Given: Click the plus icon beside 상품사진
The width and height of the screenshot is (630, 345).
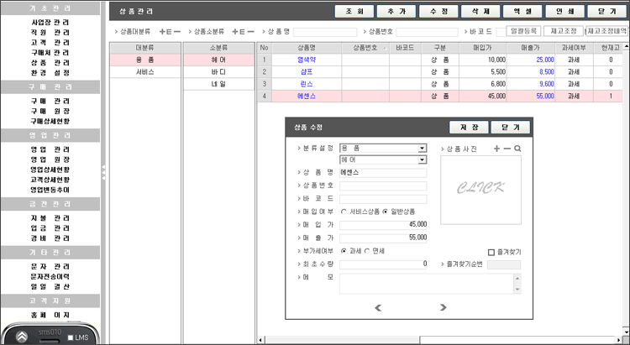Looking at the screenshot, I should tap(496, 149).
